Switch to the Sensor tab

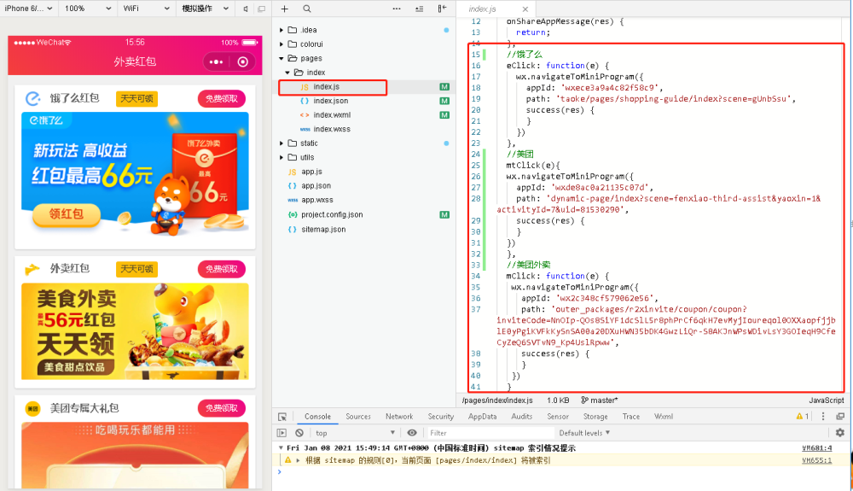pyautogui.click(x=558, y=417)
